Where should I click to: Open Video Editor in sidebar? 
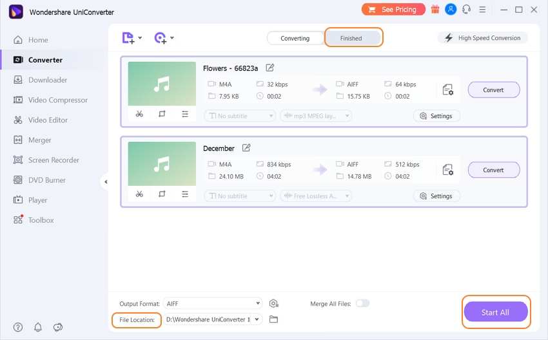point(41,120)
